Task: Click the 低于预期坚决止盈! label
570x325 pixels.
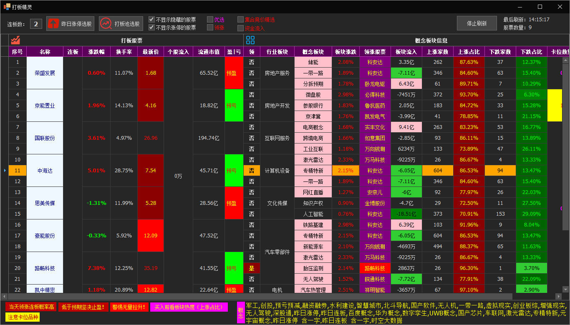Action: 83,307
